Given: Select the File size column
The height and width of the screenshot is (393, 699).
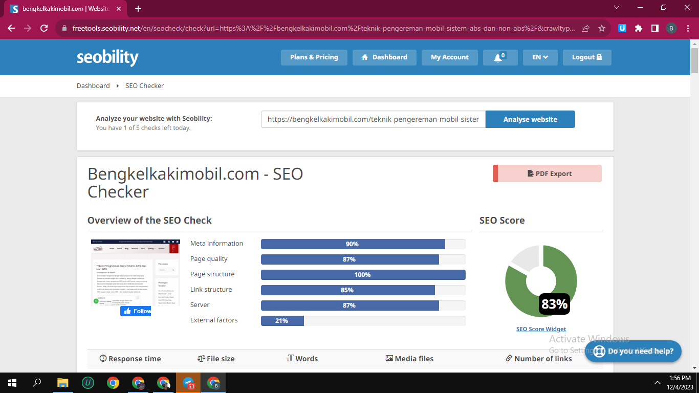Looking at the screenshot, I should (x=216, y=359).
